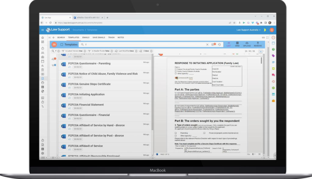The image size is (312, 179).
Task: Open FCFCOA Questionnaire - Financial template
Action: pyautogui.click(x=105, y=117)
